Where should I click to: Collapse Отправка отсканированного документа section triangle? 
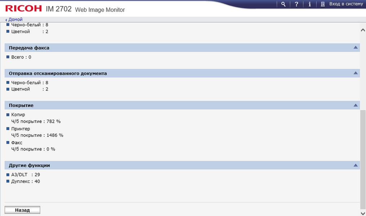pyautogui.click(x=356, y=73)
